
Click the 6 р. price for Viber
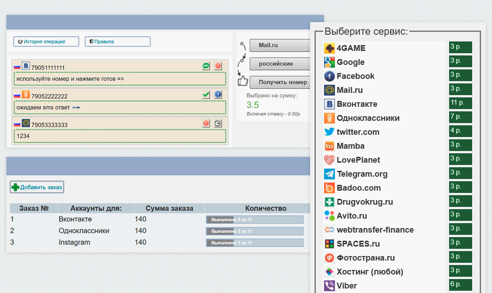tap(460, 285)
